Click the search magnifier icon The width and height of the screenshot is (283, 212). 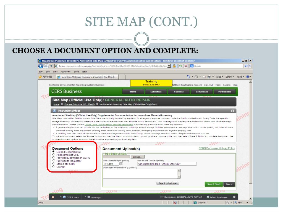point(246,66)
